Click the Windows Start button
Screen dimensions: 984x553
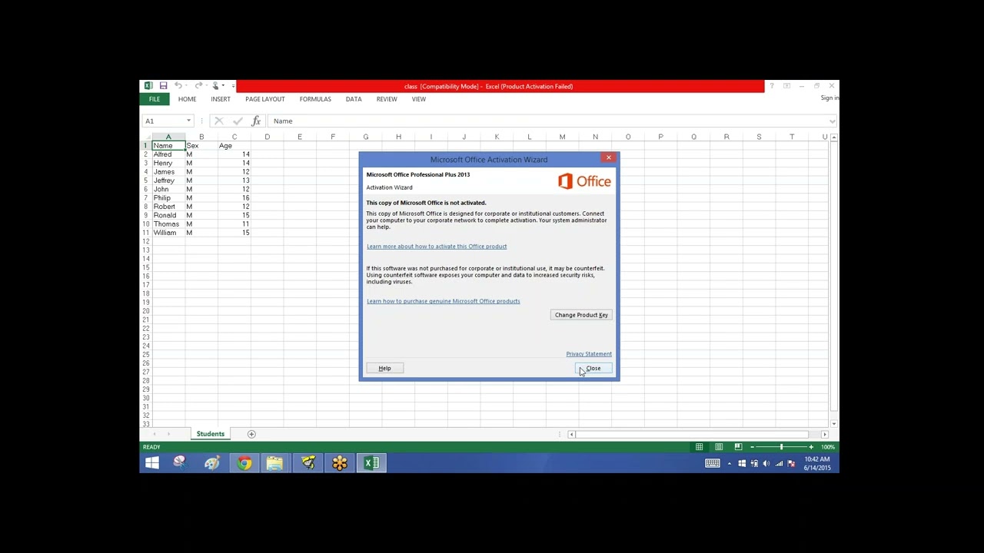(x=152, y=463)
